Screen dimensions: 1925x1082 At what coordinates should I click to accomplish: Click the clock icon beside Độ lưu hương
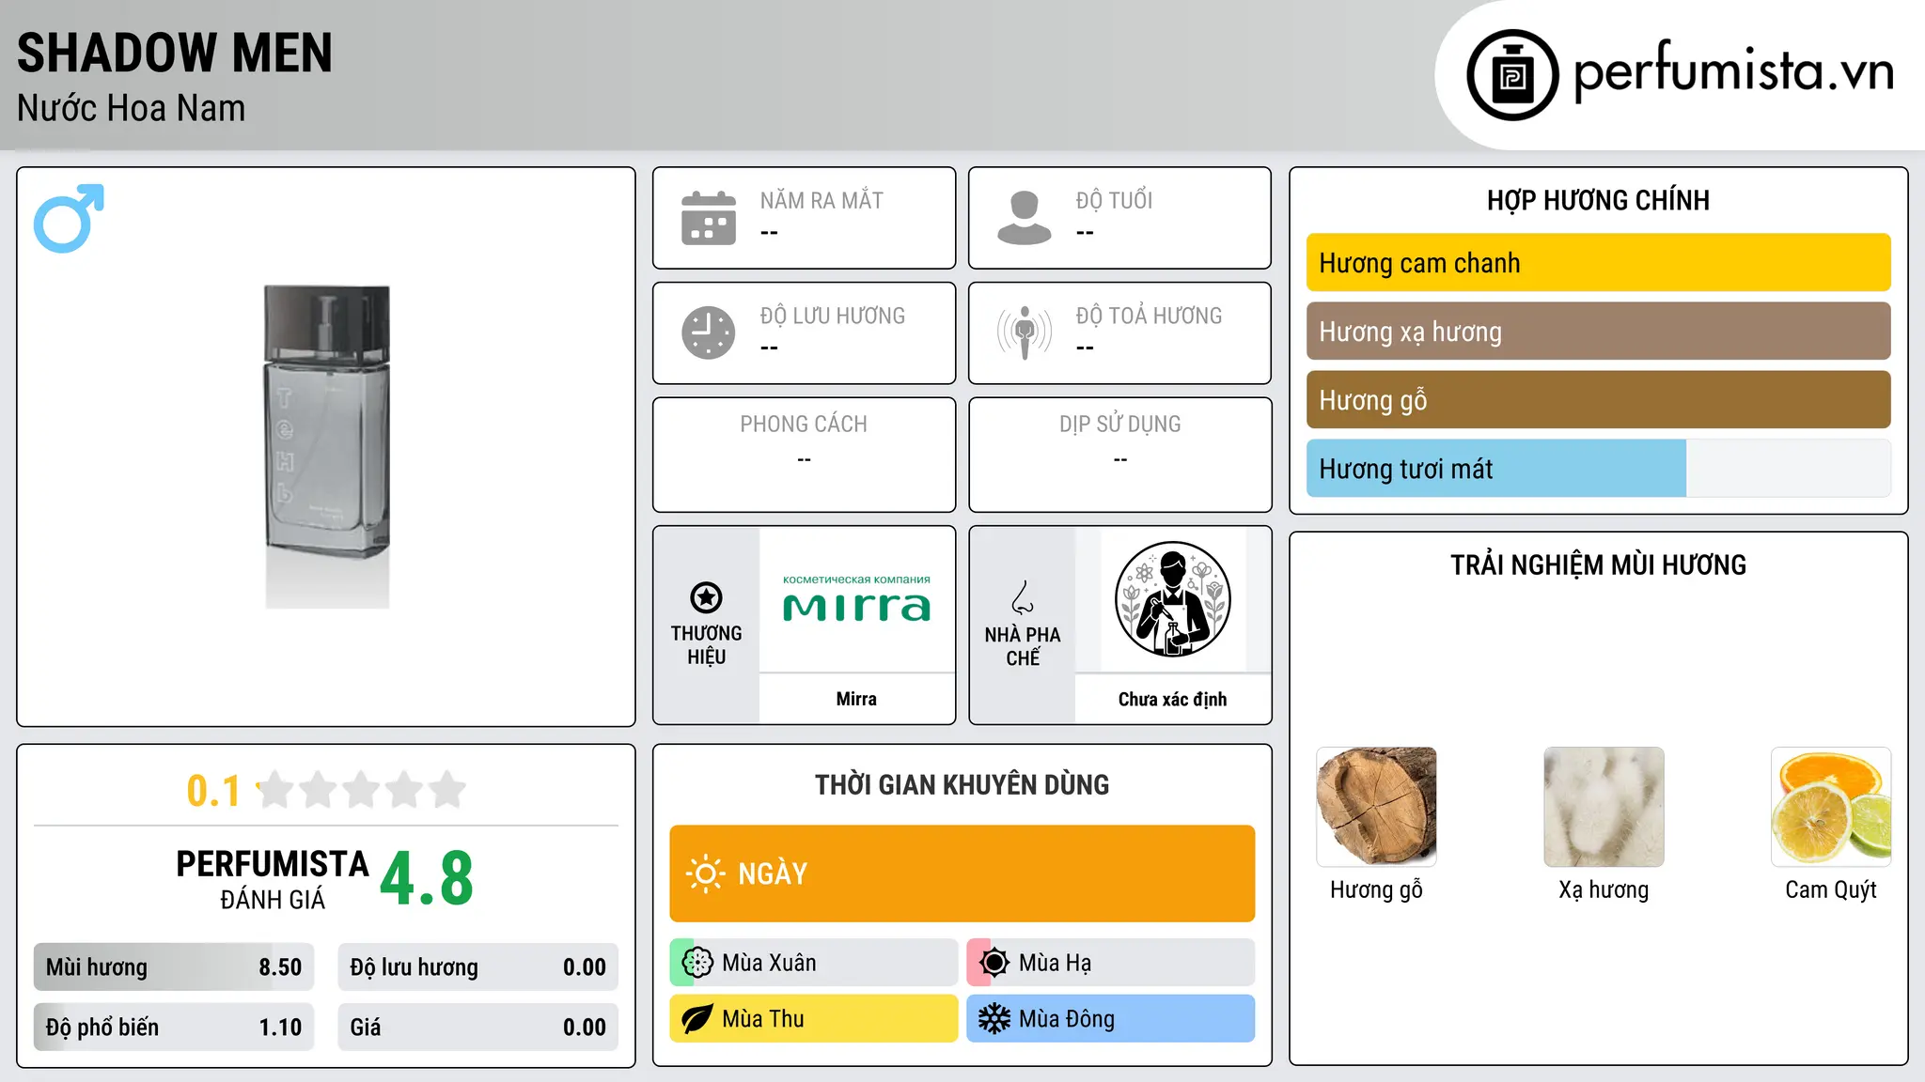click(x=709, y=332)
